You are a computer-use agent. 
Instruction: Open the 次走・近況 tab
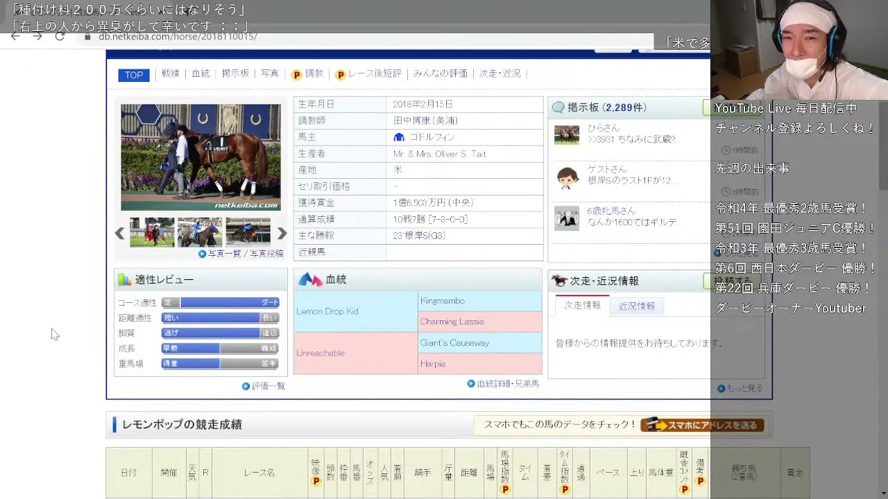tap(500, 73)
